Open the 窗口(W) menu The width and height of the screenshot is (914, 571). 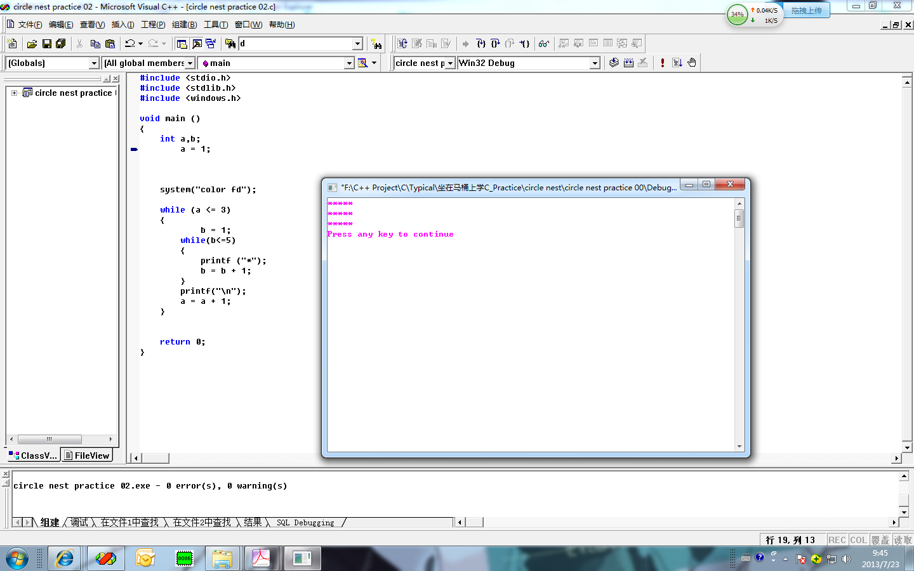248,25
